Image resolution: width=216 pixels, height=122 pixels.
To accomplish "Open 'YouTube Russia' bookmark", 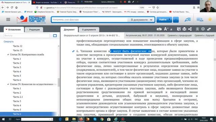I will point(180,12).
